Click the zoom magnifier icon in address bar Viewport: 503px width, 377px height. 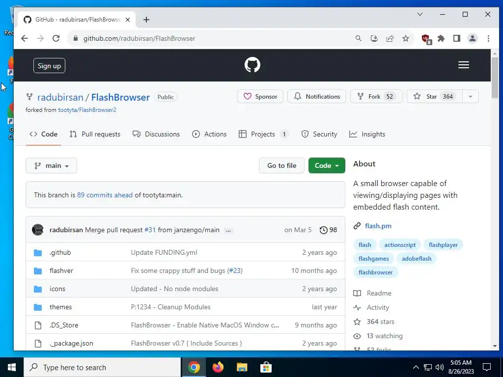(358, 38)
